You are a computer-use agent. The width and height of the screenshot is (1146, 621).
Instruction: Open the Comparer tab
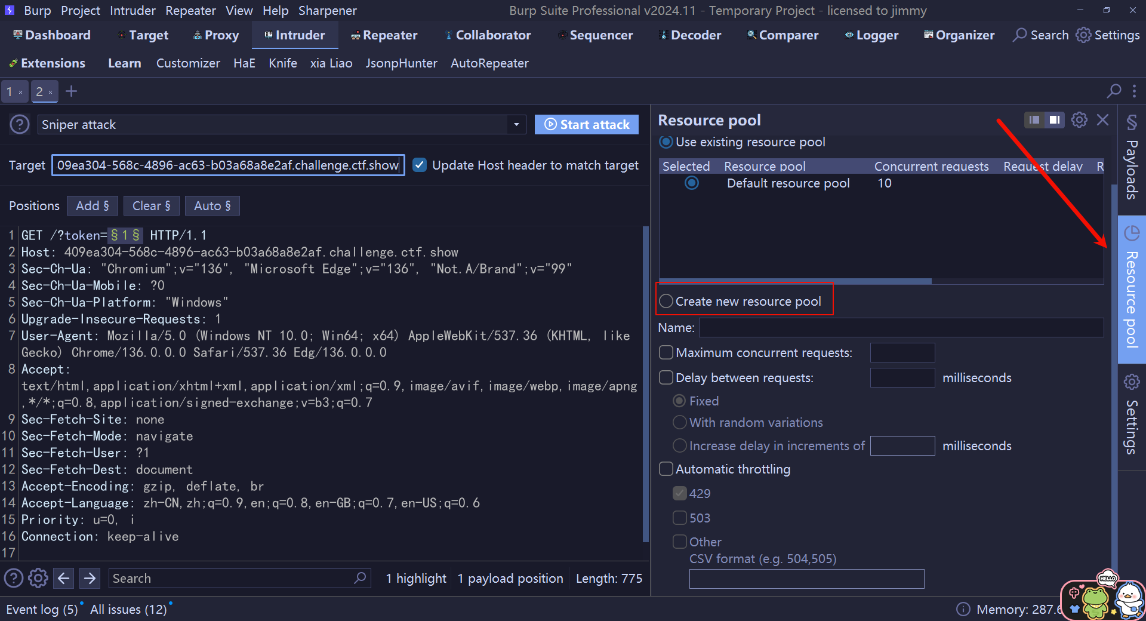783,35
